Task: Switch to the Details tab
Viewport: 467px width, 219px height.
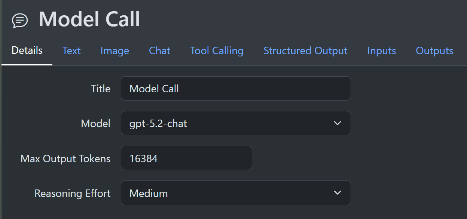Action: (x=27, y=50)
